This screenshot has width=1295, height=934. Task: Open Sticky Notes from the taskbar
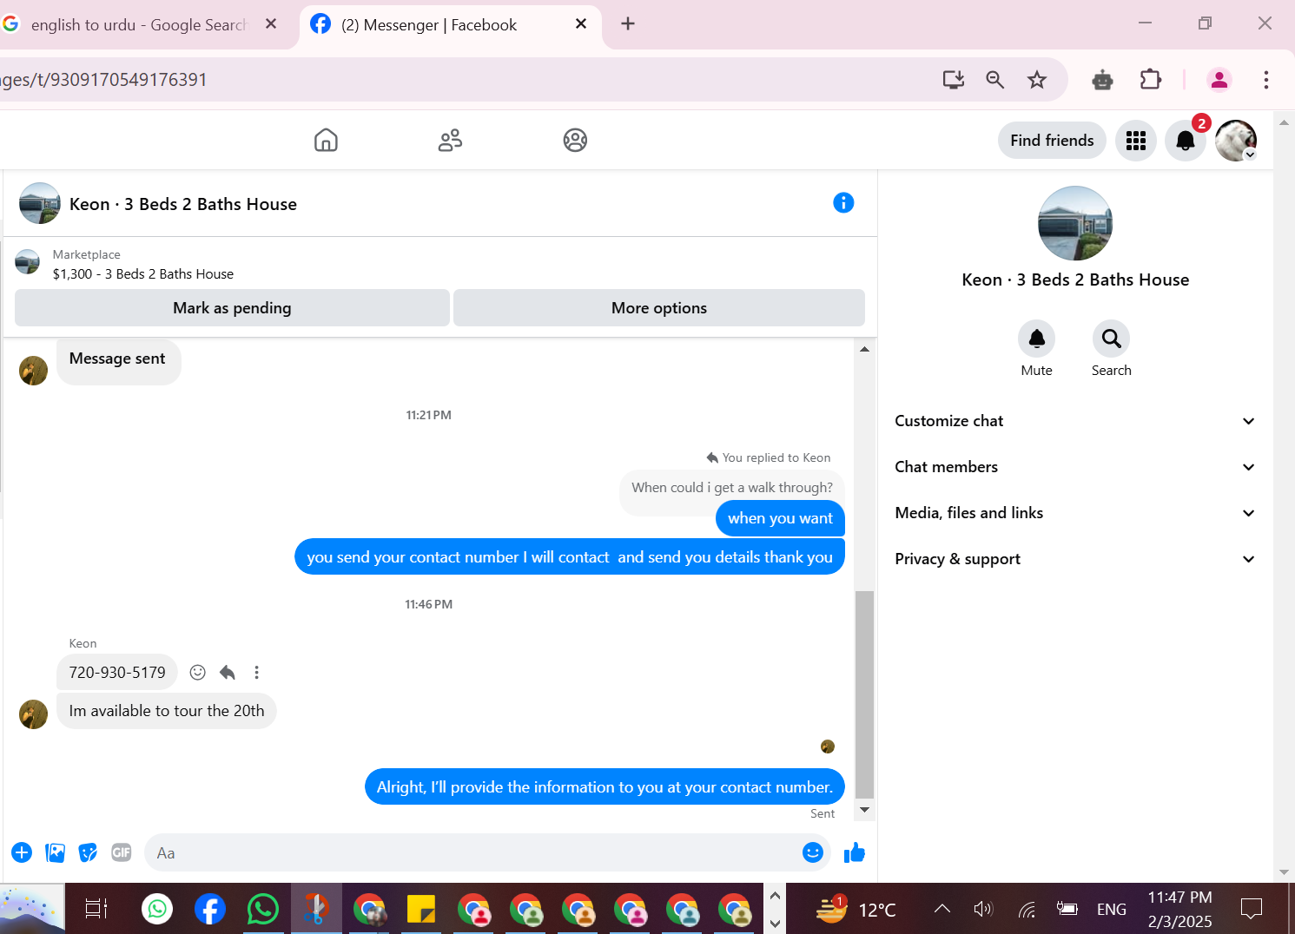click(x=421, y=909)
